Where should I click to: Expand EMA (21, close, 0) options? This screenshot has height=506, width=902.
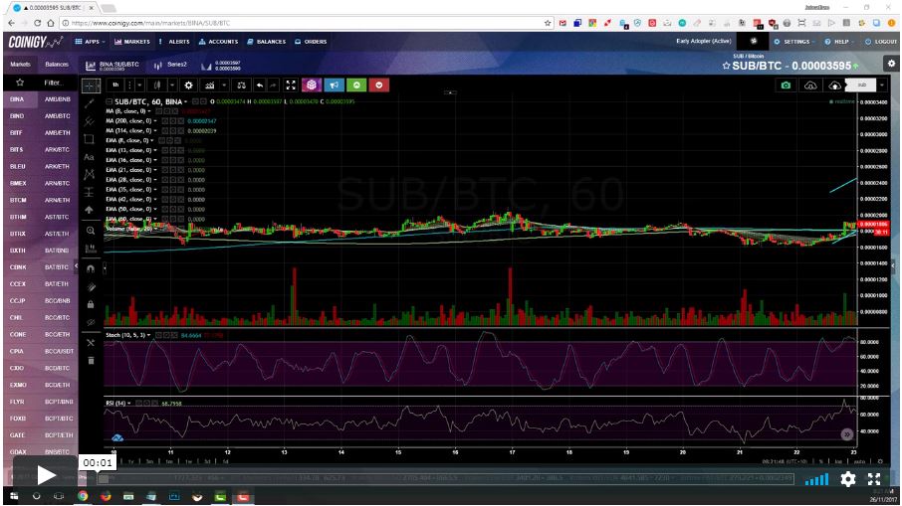click(x=156, y=170)
